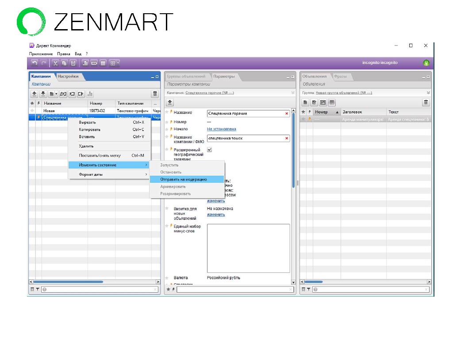Viewport: 453px width, 339px height.
Task: Toggle star next to Визитка для новых объявлений
Action: coord(167,208)
